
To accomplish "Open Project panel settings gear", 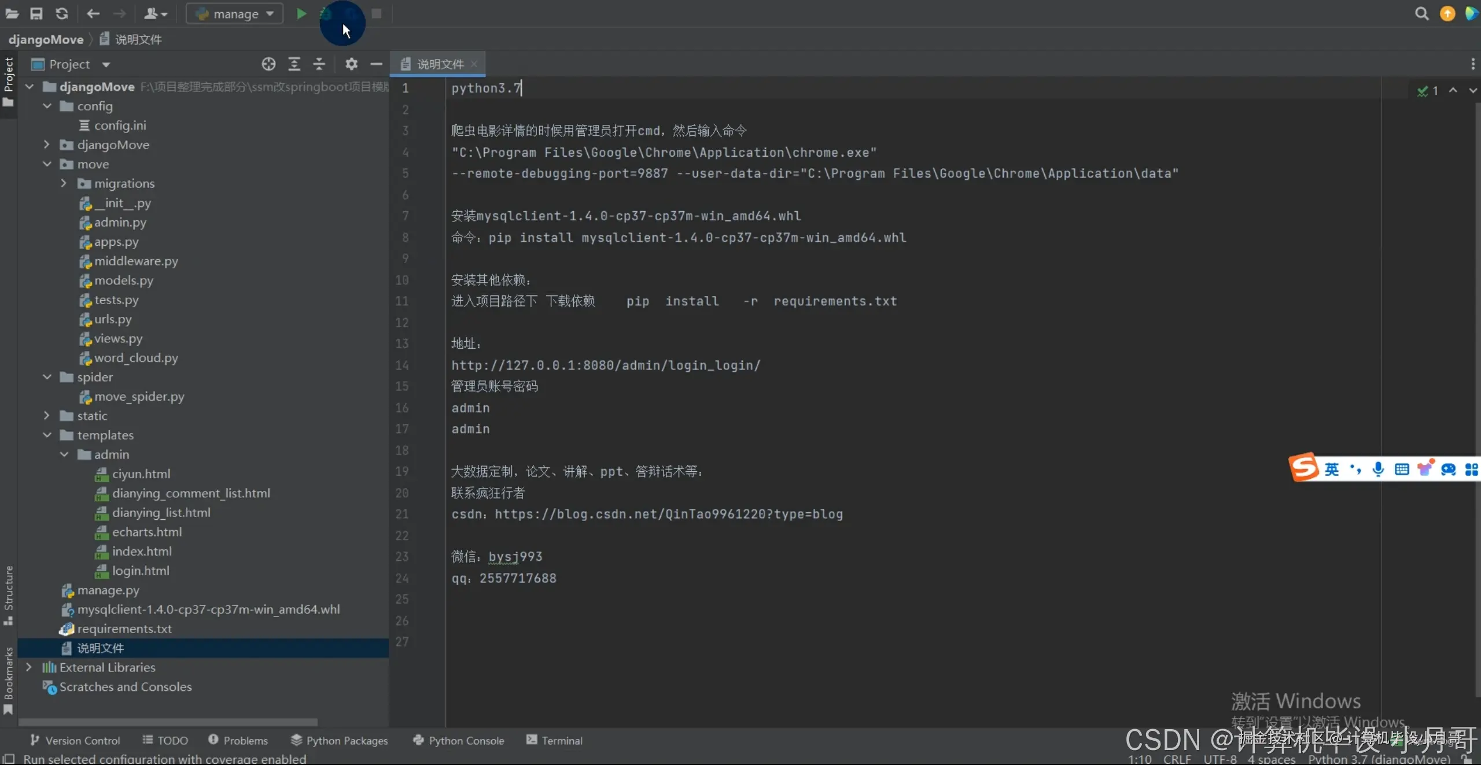I will click(351, 64).
